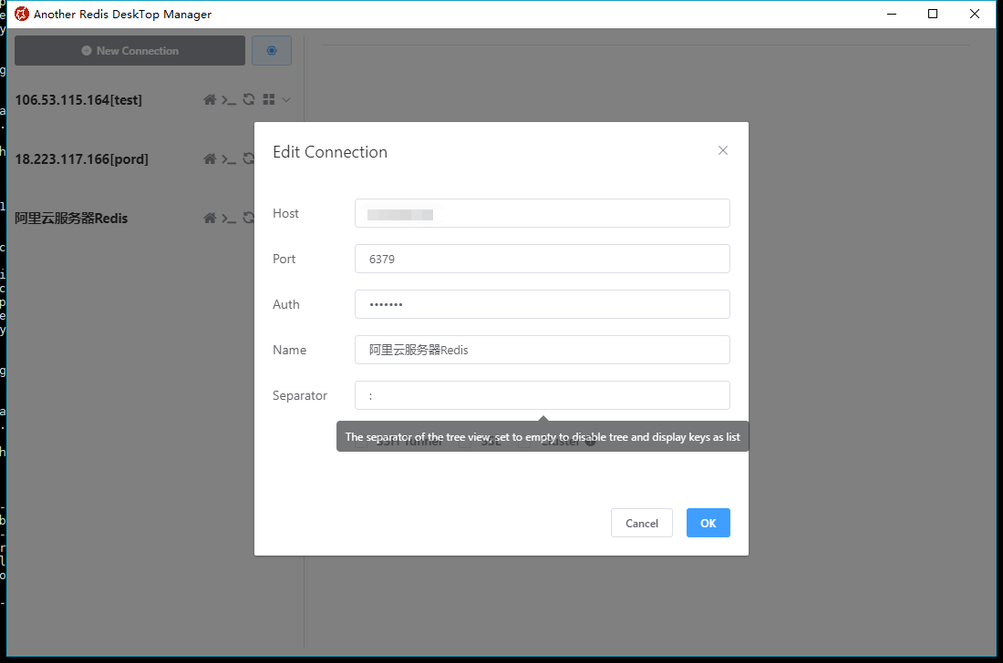Click the Name field containing 阿里云服务器Redis

tap(543, 350)
